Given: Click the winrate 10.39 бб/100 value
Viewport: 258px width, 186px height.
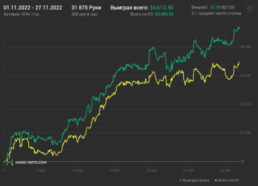Looking at the screenshot, I should (x=222, y=8).
